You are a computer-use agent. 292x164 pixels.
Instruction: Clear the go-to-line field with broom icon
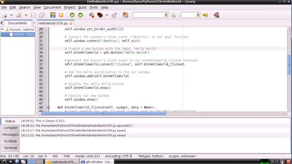tap(198, 15)
